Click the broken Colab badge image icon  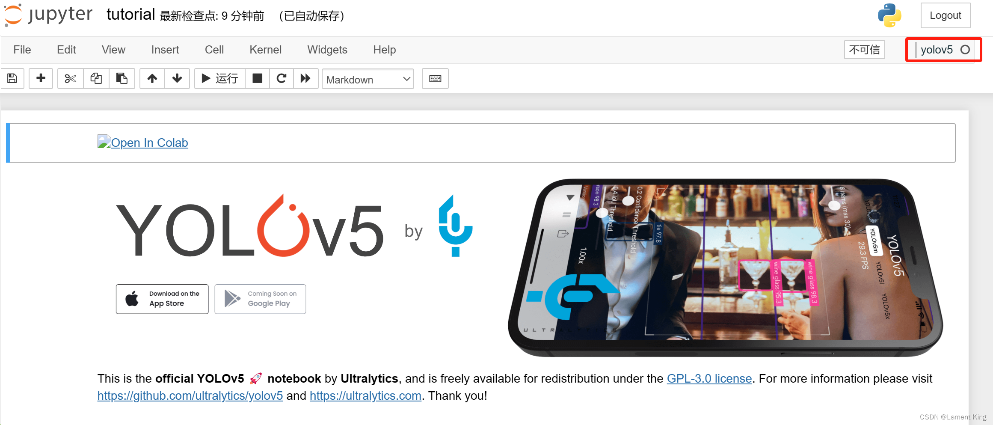pos(104,142)
